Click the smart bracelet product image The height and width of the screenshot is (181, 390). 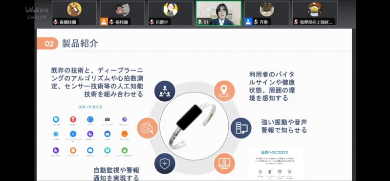(x=194, y=126)
